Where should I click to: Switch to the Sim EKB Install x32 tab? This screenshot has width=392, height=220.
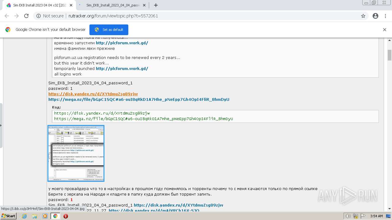click(39, 5)
